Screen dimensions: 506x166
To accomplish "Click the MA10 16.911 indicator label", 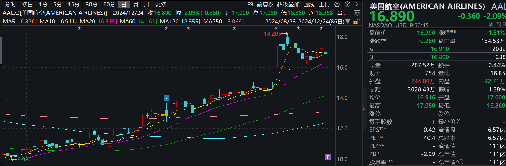I will click(59, 21).
